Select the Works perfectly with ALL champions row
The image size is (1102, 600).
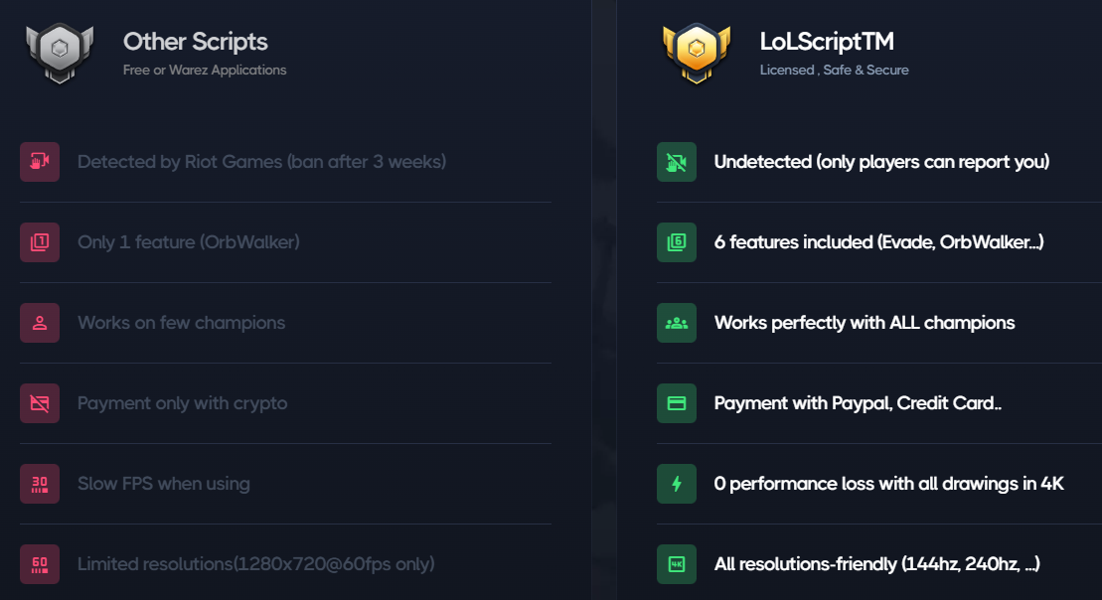click(x=865, y=323)
